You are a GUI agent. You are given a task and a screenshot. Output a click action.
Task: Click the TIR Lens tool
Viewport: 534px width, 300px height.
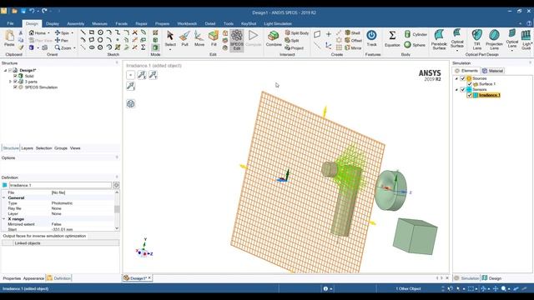pyautogui.click(x=476, y=40)
